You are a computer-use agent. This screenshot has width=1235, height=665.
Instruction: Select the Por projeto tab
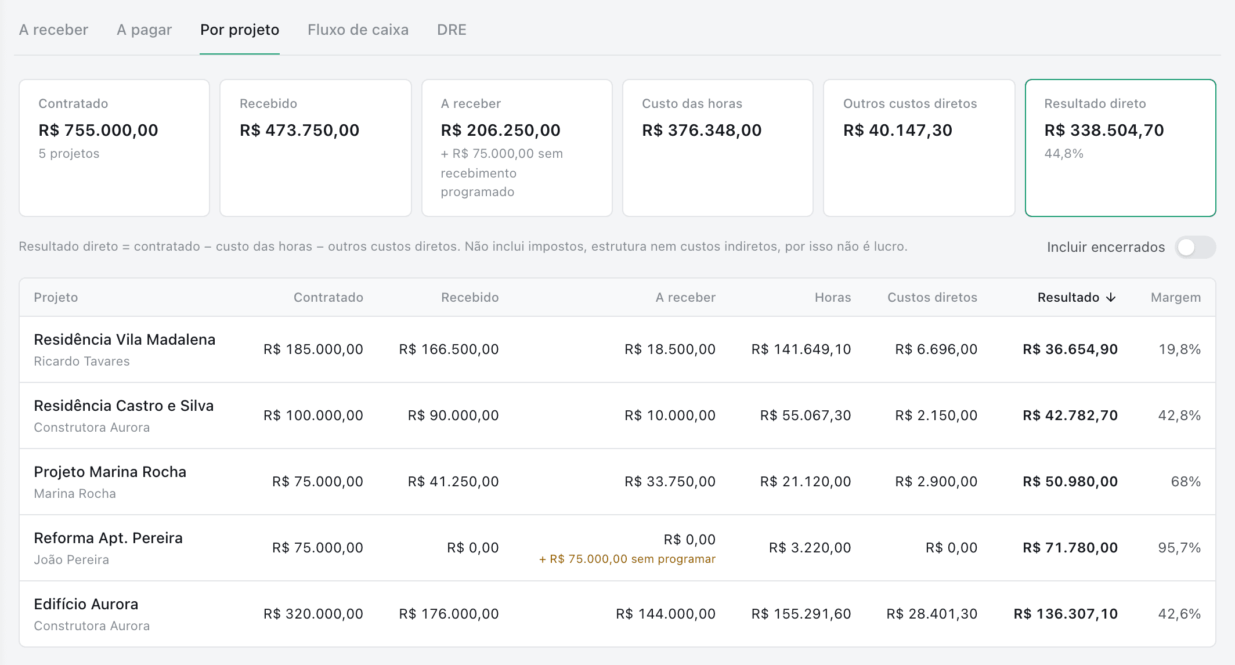[240, 30]
